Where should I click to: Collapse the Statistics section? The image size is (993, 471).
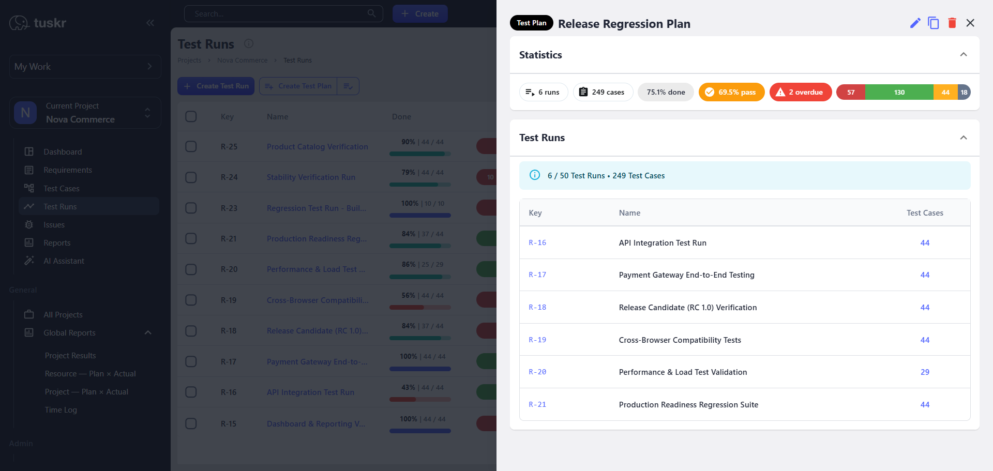click(x=964, y=55)
